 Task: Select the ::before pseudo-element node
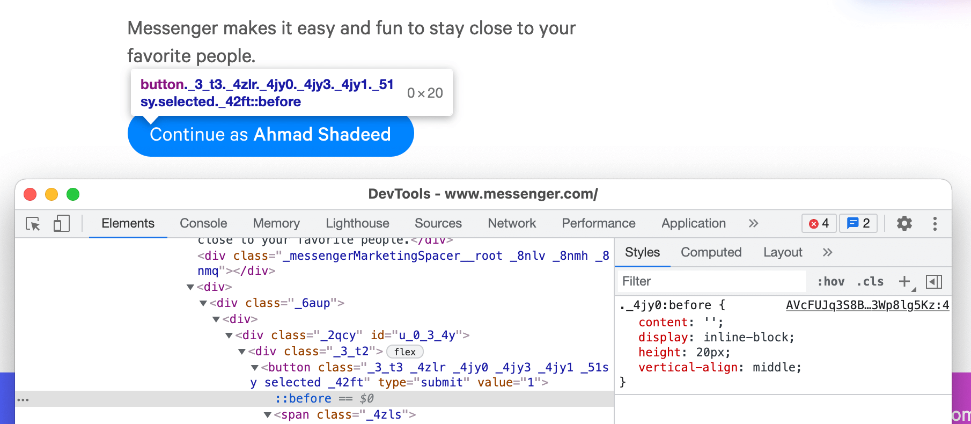tap(303, 399)
